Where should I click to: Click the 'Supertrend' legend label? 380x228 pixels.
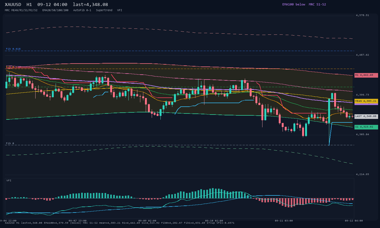[104, 10]
